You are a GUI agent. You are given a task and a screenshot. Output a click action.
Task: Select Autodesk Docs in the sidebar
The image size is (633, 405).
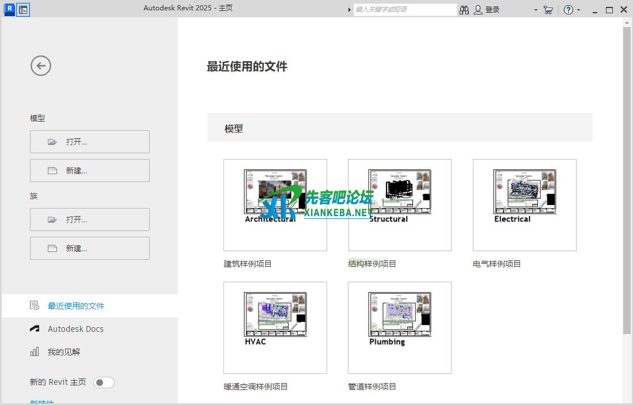tap(75, 329)
